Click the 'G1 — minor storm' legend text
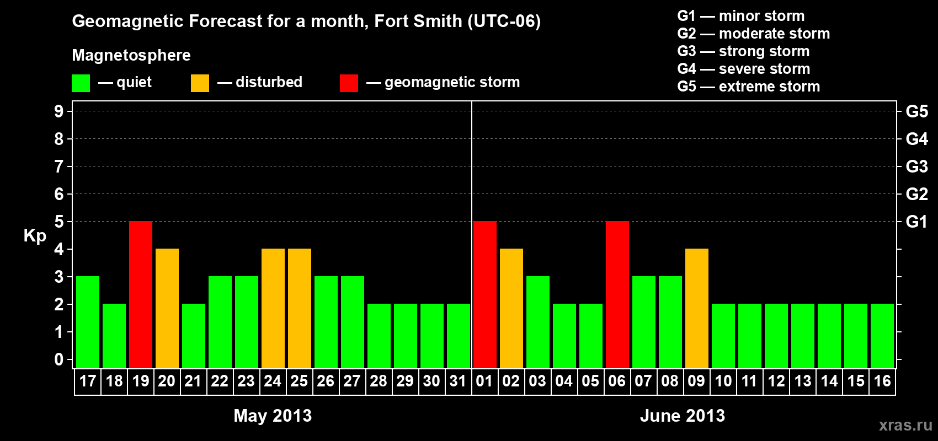 coord(741,16)
